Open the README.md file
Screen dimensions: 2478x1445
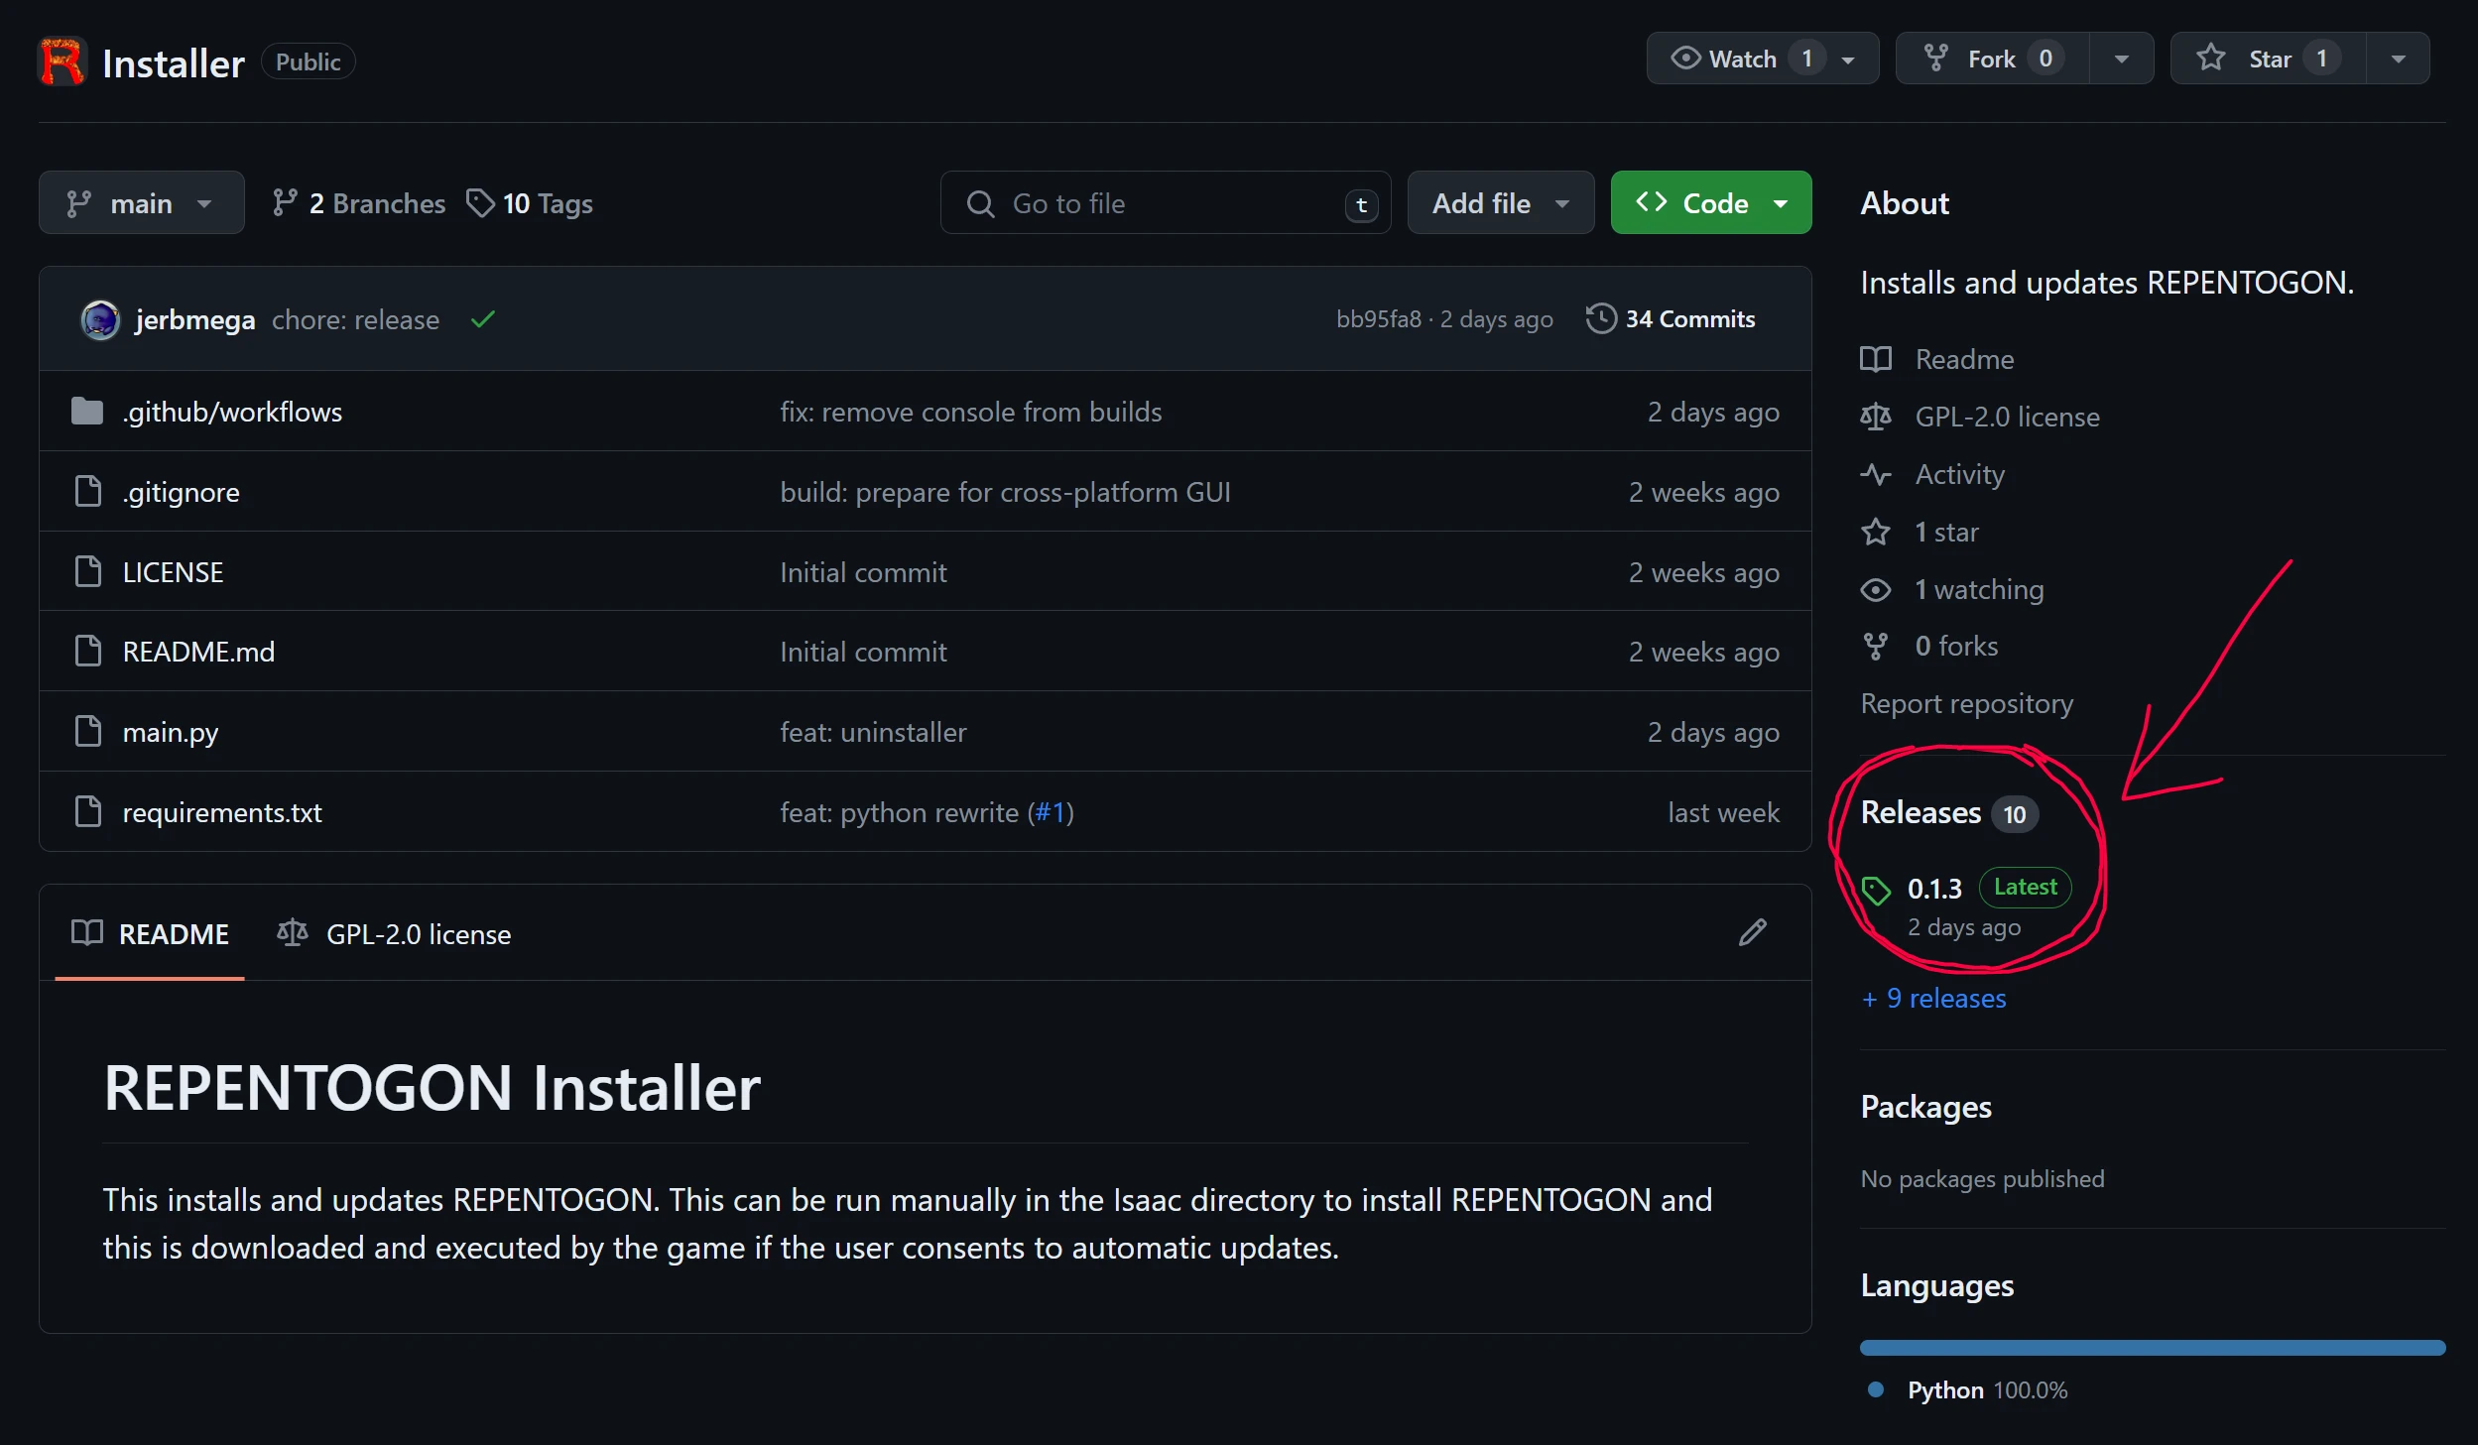[x=198, y=652]
